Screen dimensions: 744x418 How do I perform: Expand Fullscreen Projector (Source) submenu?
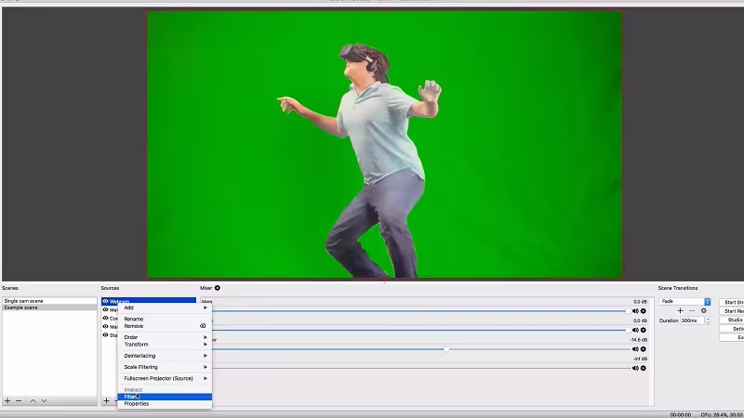point(165,378)
